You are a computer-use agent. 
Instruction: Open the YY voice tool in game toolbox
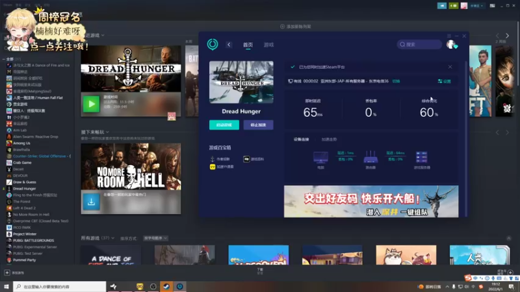click(222, 167)
